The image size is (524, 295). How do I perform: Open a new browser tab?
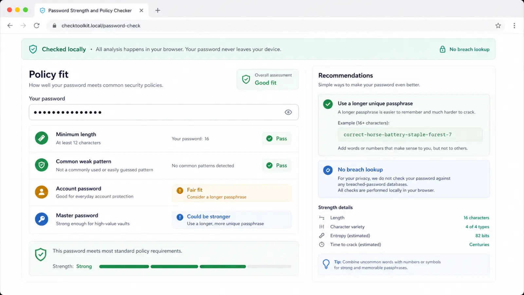pos(158,10)
